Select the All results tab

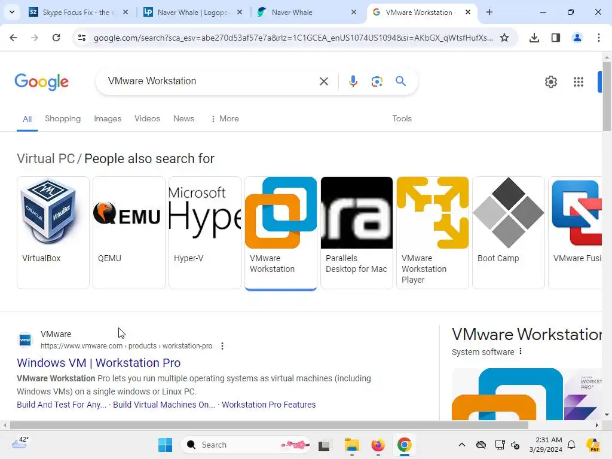[x=27, y=119]
